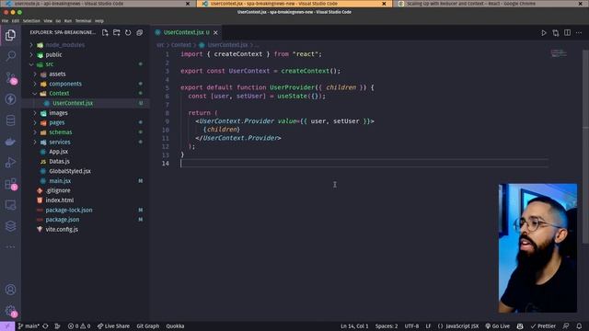Screen dimensions: 589x331
Task: Switch to the api-breakingnews VS Code window
Action: coord(98,4)
